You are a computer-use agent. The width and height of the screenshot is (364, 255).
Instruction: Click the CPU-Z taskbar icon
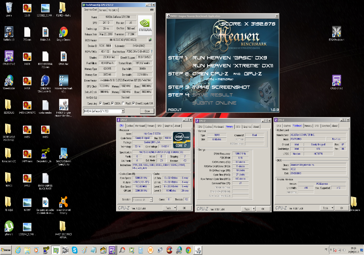(112, 250)
